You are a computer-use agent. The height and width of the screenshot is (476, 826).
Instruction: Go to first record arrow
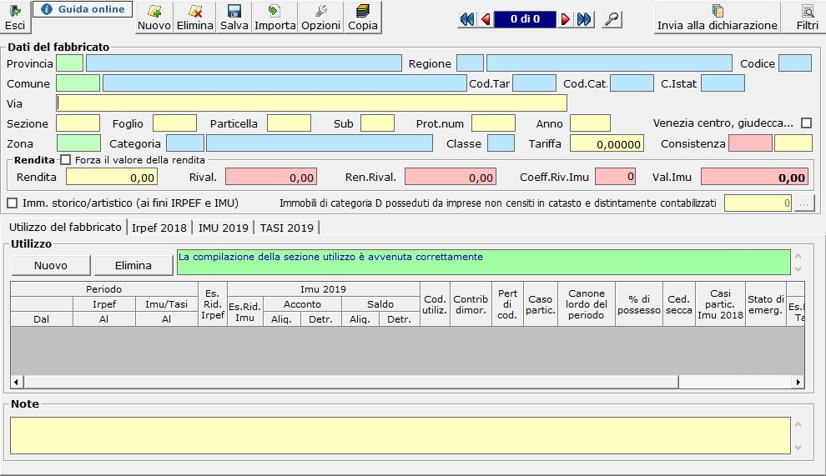(466, 19)
